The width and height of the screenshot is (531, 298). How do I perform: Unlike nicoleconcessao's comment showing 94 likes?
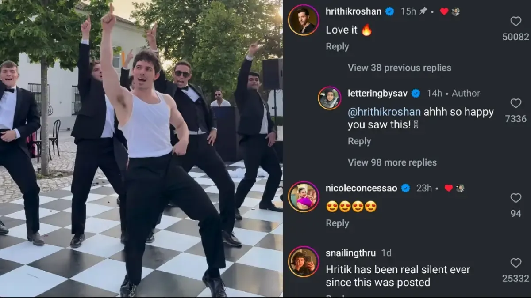coord(516,198)
